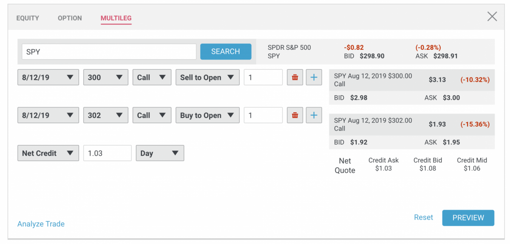Click the Reset link
This screenshot has width=510, height=244.
point(423,217)
